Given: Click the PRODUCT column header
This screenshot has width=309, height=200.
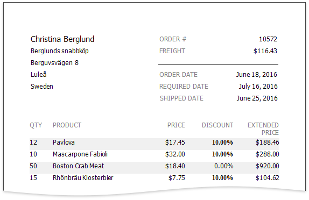Looking at the screenshot, I should [x=67, y=125].
